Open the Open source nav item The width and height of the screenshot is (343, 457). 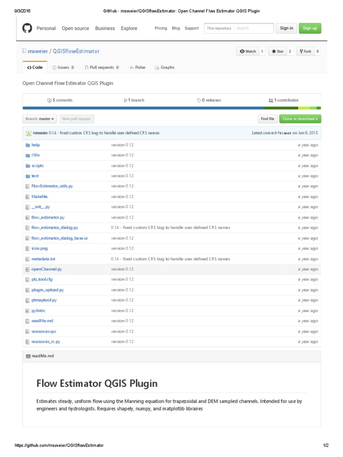tap(75, 28)
